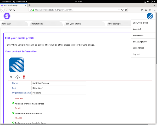
Task: Click the camera take-photo icon
Action: click(11, 77)
